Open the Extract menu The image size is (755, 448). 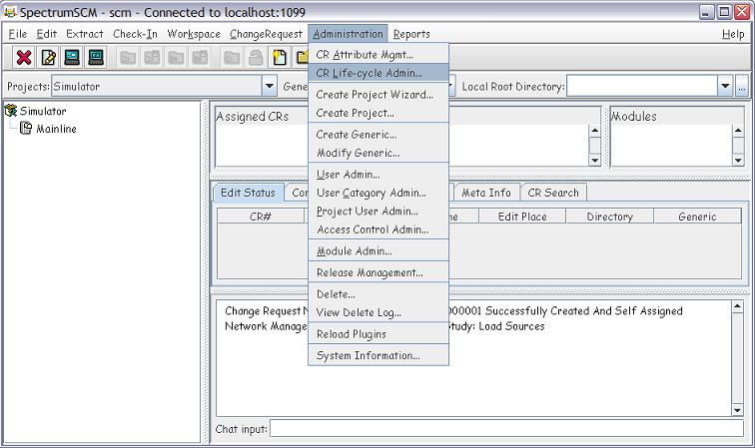point(85,34)
